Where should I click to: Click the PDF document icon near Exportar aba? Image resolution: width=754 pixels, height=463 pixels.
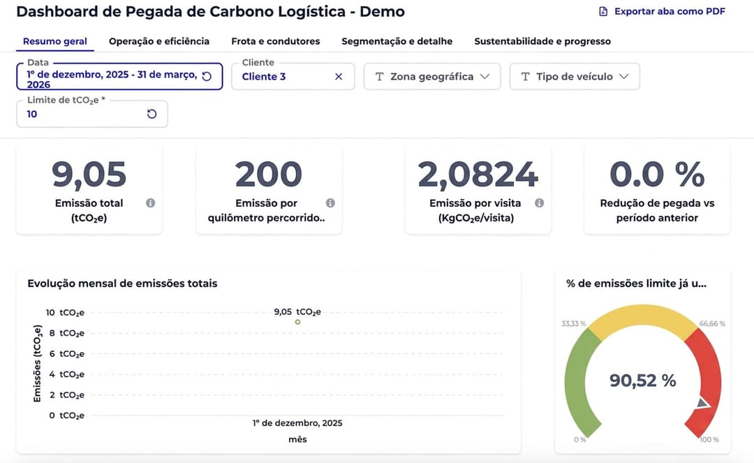point(602,11)
